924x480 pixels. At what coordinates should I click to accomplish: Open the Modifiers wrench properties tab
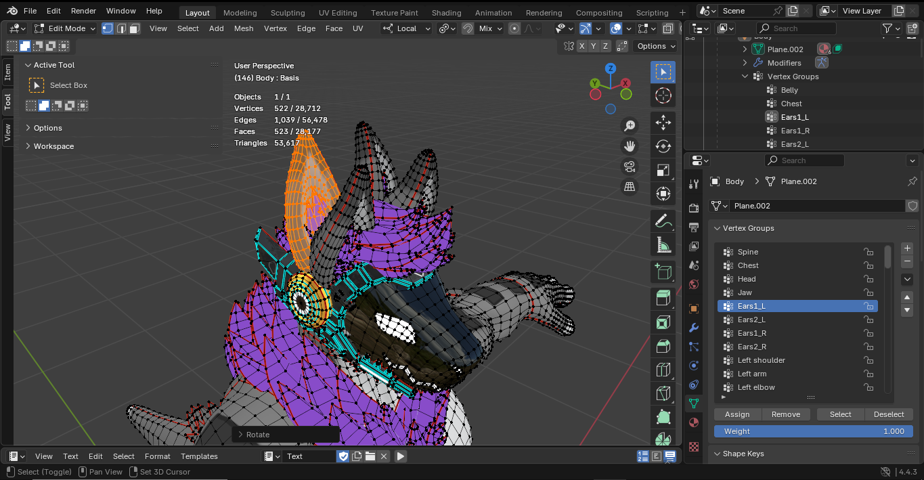point(693,328)
